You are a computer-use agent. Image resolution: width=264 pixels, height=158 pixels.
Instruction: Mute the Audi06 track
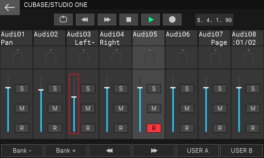pos(187,109)
